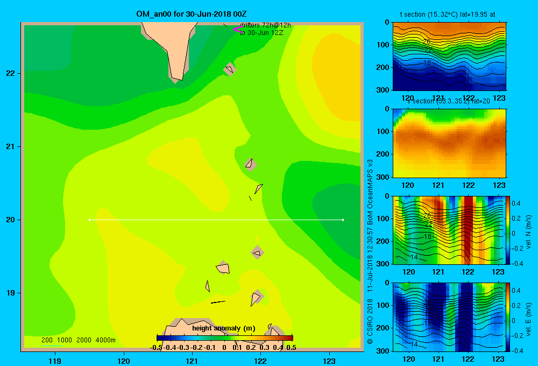Click longitude label 121 on main map
The height and width of the screenshot is (366, 538).
pyautogui.click(x=192, y=361)
